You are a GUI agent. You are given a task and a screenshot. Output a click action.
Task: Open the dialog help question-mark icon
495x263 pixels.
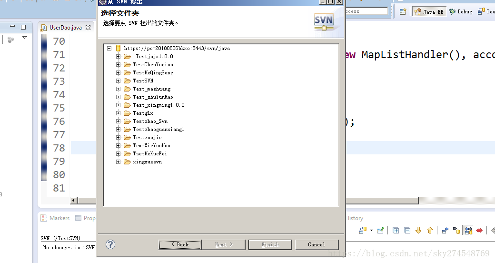click(x=110, y=244)
